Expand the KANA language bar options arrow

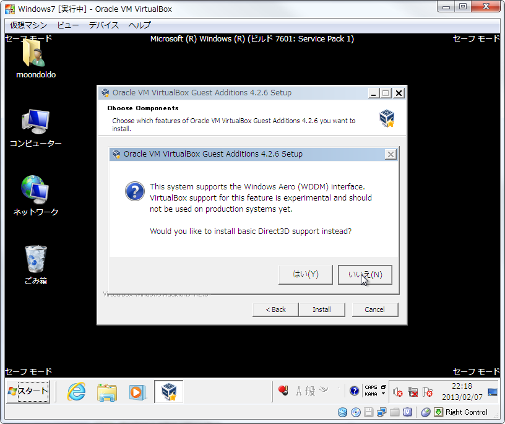pos(383,394)
